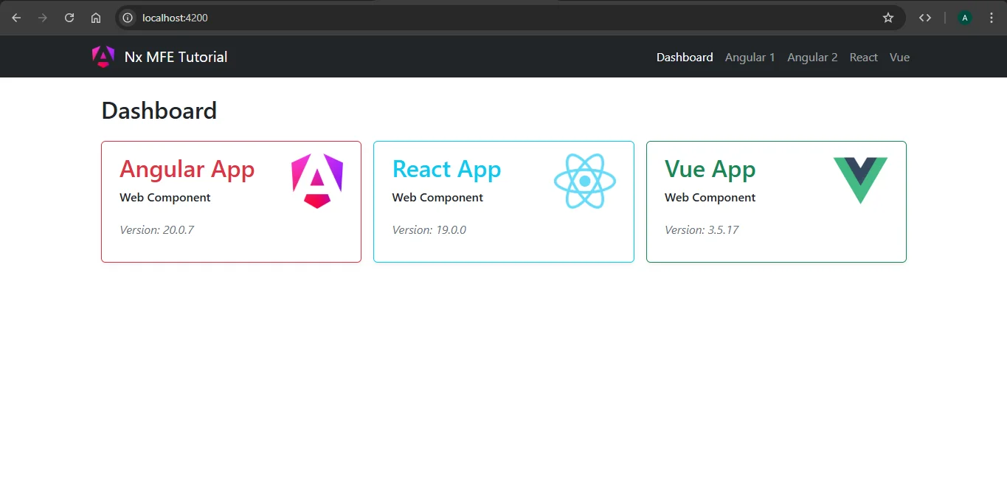Click the Vue logo in the Vue App card

pyautogui.click(x=860, y=180)
